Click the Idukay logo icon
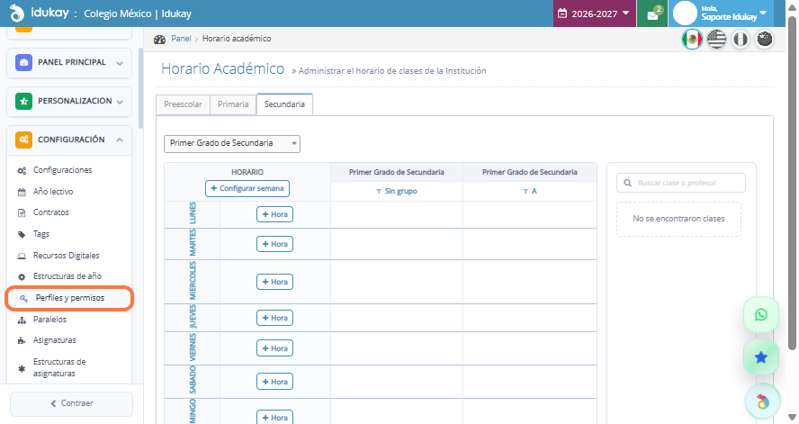 pyautogui.click(x=17, y=14)
